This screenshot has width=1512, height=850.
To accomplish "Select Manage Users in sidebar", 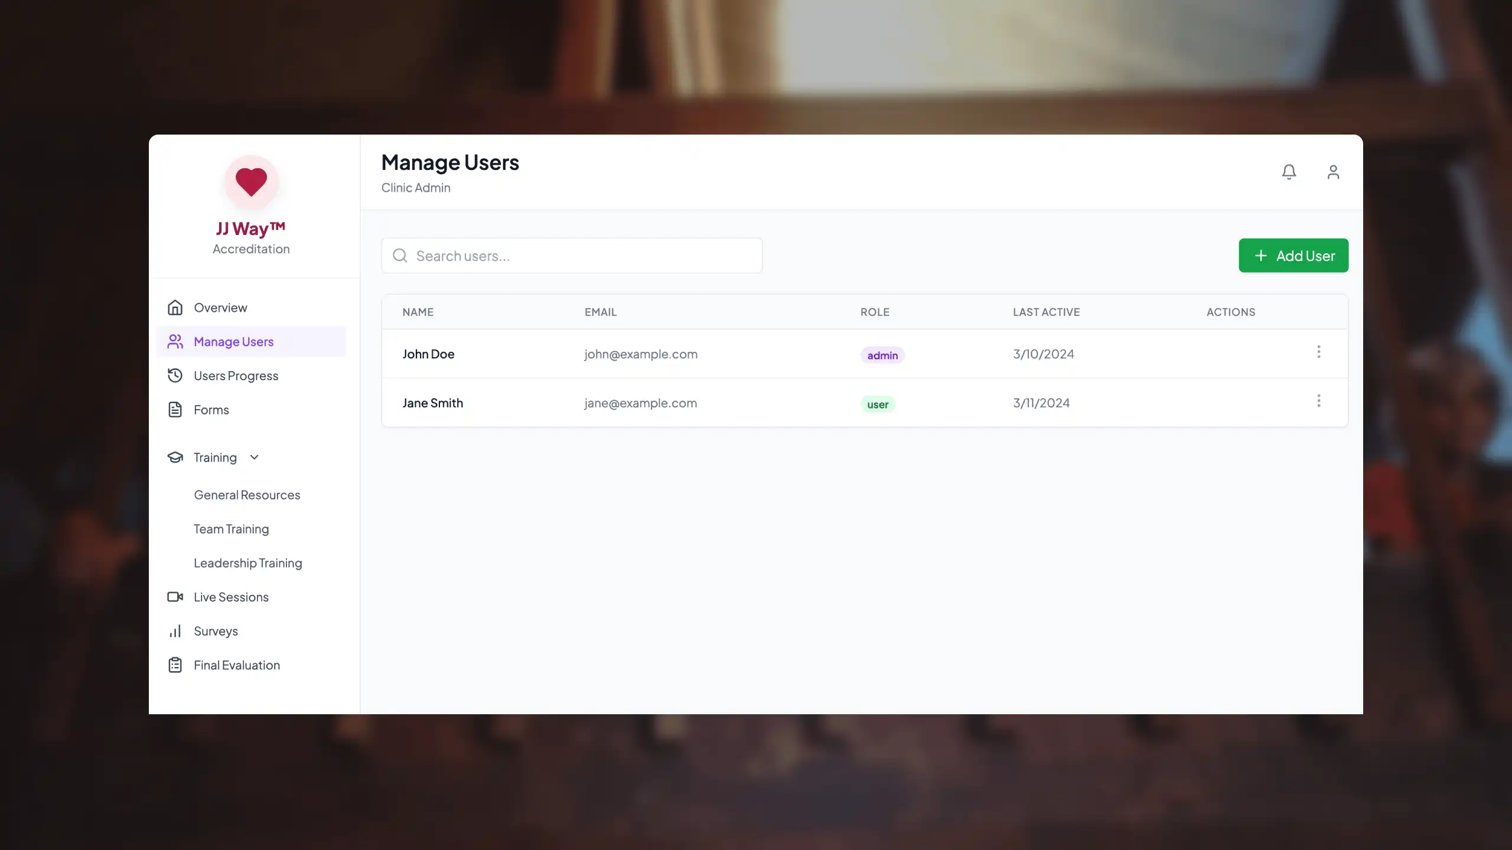I will coord(251,342).
